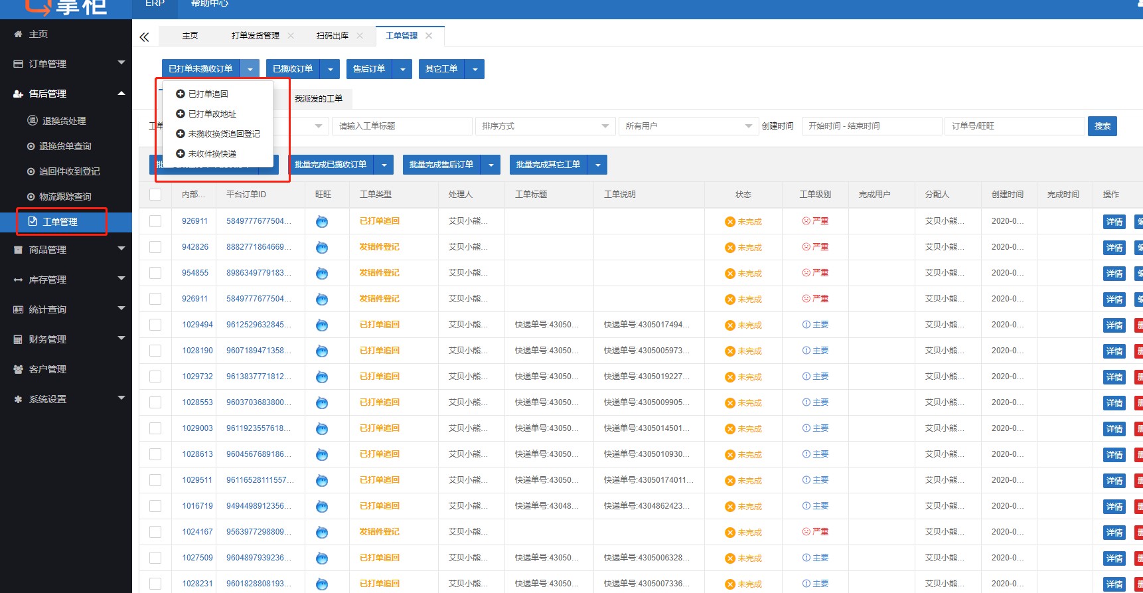Check the box for order 942826
This screenshot has height=593, width=1143.
click(x=155, y=247)
